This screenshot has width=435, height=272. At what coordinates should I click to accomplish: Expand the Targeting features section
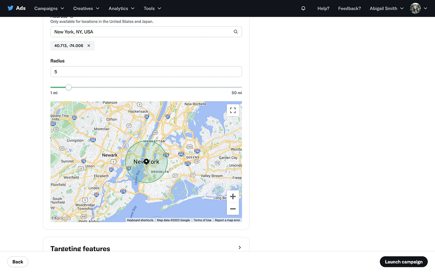coord(240,247)
